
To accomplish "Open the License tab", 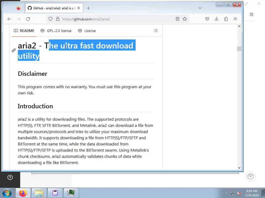I will pyautogui.click(x=87, y=31).
